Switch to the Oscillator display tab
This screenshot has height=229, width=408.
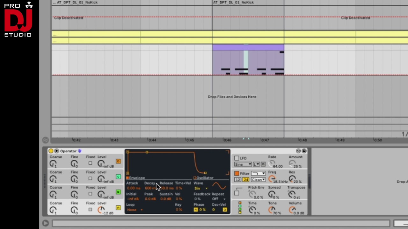point(203,178)
